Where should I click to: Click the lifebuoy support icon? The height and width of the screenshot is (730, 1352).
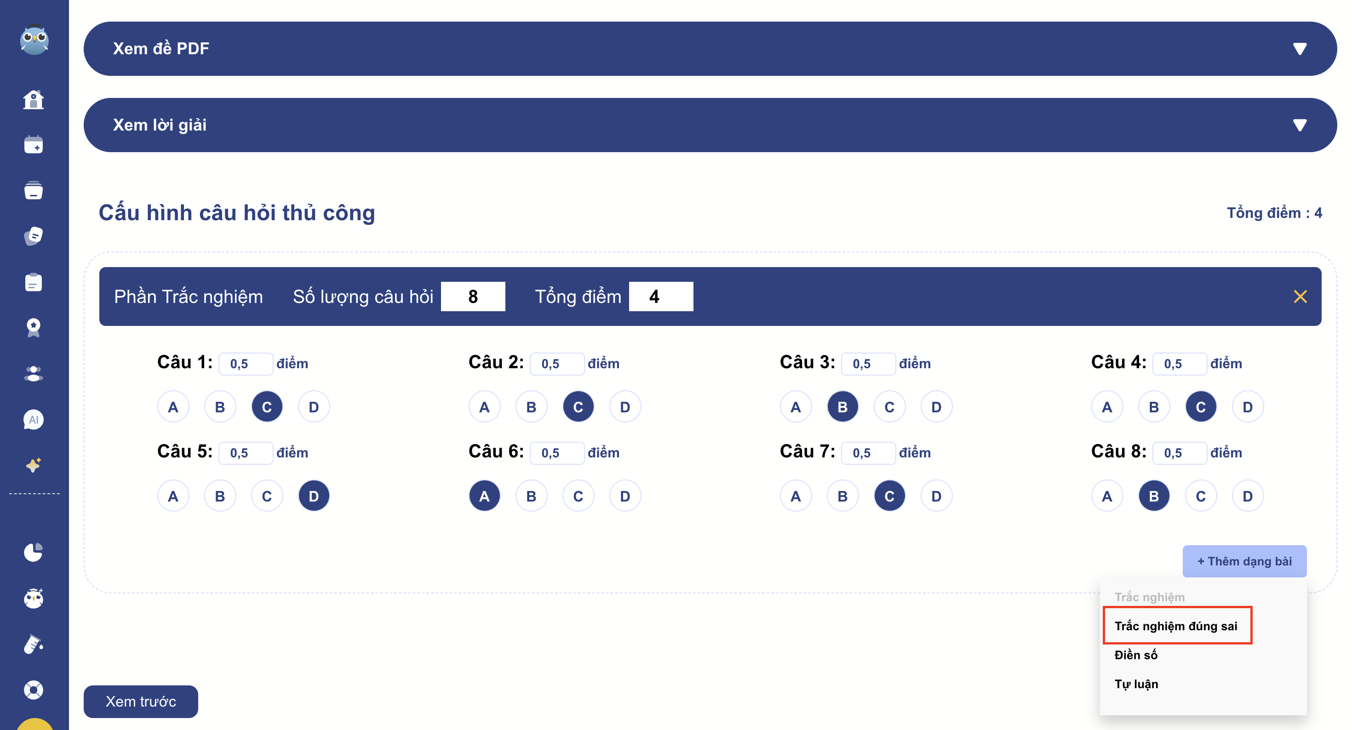coord(34,690)
